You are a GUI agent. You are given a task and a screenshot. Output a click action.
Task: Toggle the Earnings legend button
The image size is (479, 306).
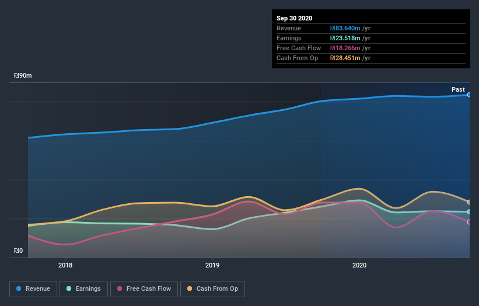point(83,289)
